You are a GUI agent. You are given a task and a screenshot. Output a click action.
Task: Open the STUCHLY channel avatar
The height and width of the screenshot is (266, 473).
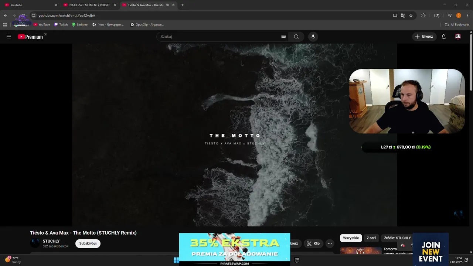tap(35, 243)
